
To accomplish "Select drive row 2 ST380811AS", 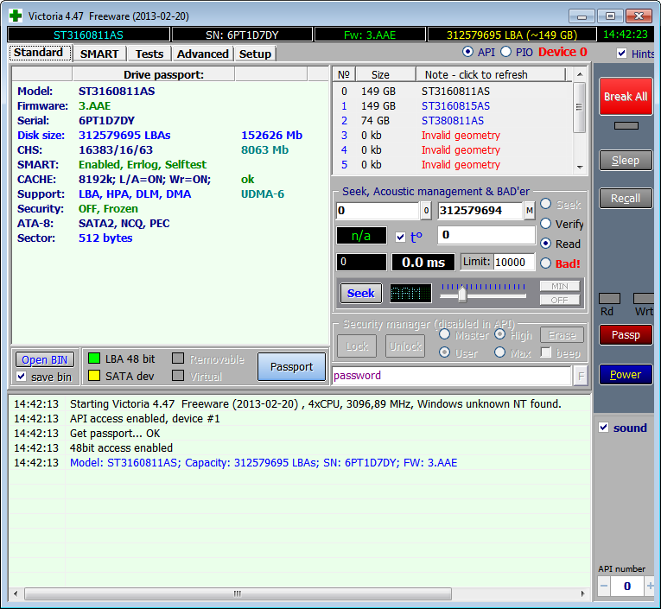I will [453, 121].
